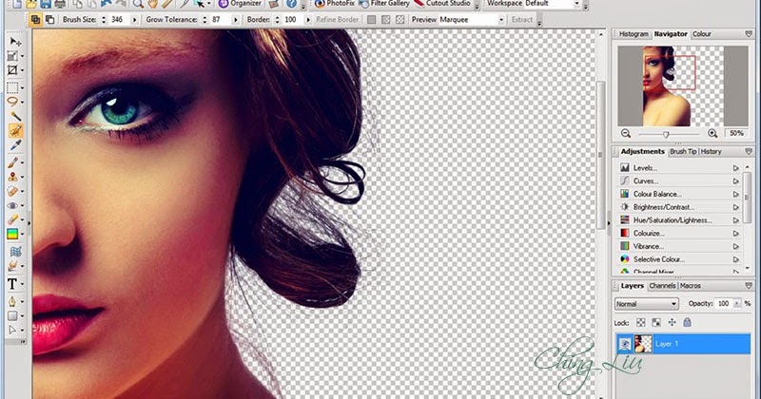This screenshot has width=761, height=399.
Task: Toggle lock all padlock icon
Action: point(687,322)
